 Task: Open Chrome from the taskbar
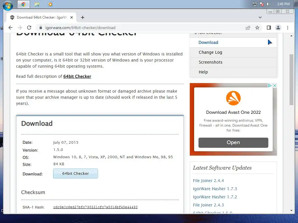click(x=24, y=4)
